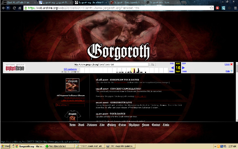Click the scrollbar down arrow
The image size is (238, 149).
coord(237,120)
